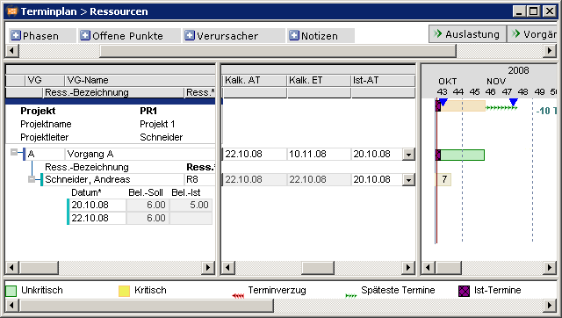Edit Ist-AT field of Schneider row

coord(377,179)
